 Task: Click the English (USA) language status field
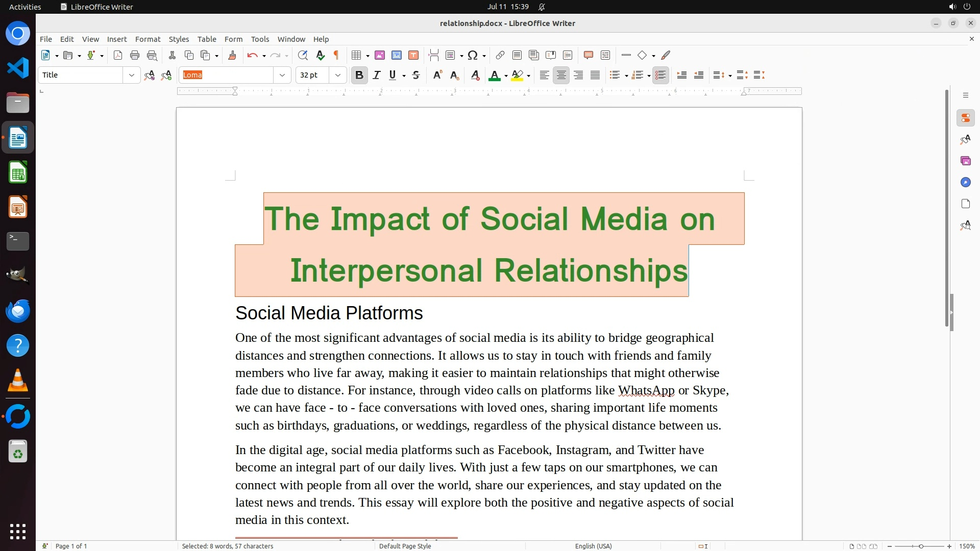593,546
